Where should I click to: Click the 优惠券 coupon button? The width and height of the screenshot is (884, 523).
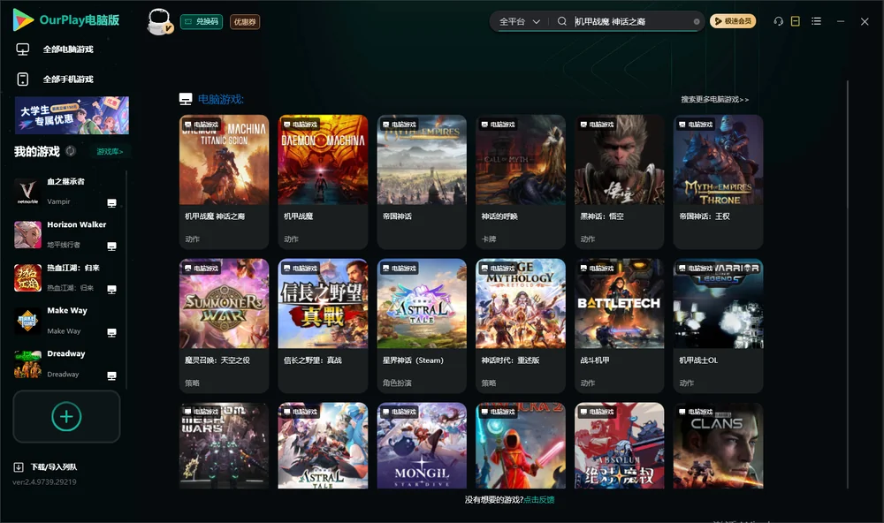(245, 22)
